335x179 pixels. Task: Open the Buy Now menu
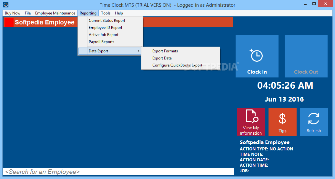pyautogui.click(x=13, y=13)
